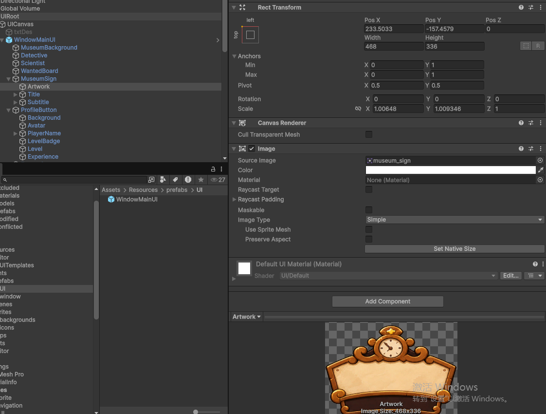Enable Cull Transparent Mesh checkbox
This screenshot has width=546, height=414.
pyautogui.click(x=369, y=134)
